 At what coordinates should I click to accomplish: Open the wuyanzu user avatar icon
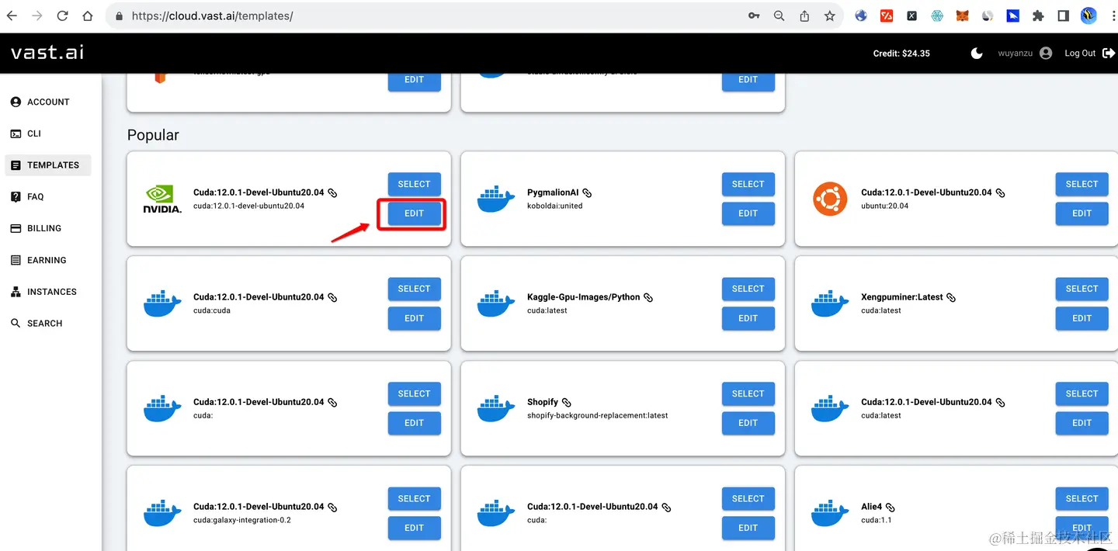(1046, 53)
